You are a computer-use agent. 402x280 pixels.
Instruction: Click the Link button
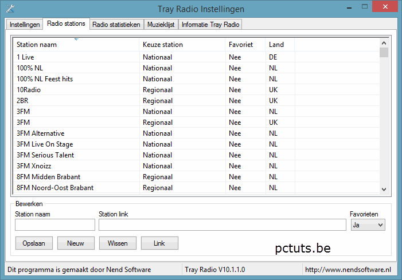click(x=159, y=243)
